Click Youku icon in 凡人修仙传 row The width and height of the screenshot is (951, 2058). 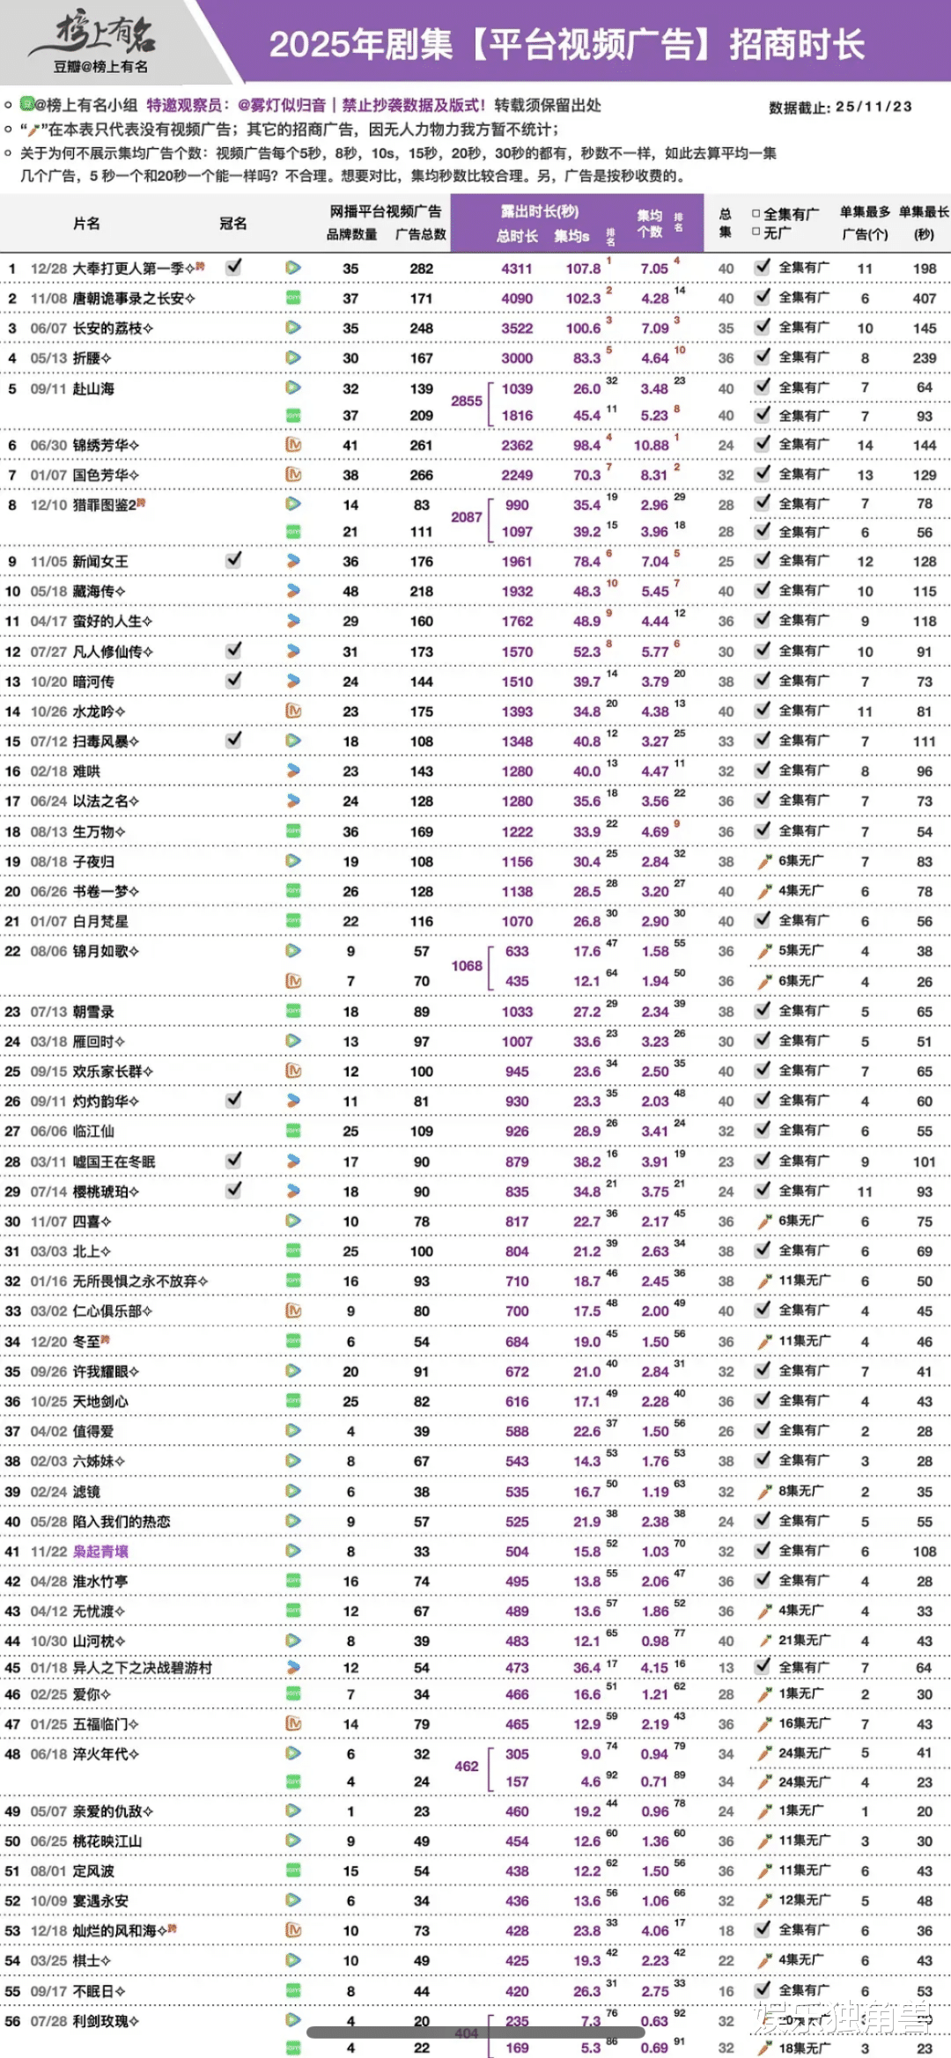[293, 651]
